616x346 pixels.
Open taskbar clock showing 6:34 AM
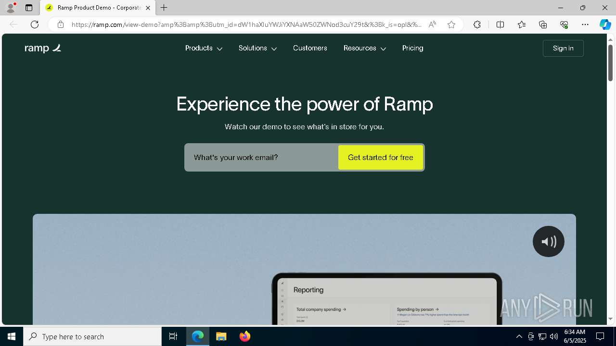(575, 336)
